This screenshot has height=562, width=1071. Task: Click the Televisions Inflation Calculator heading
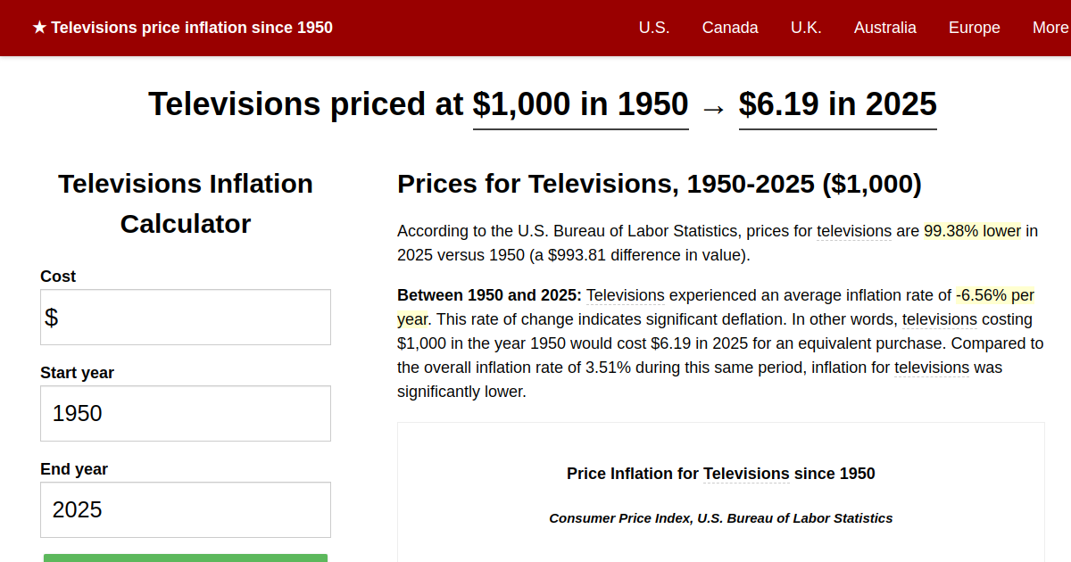[x=186, y=203]
